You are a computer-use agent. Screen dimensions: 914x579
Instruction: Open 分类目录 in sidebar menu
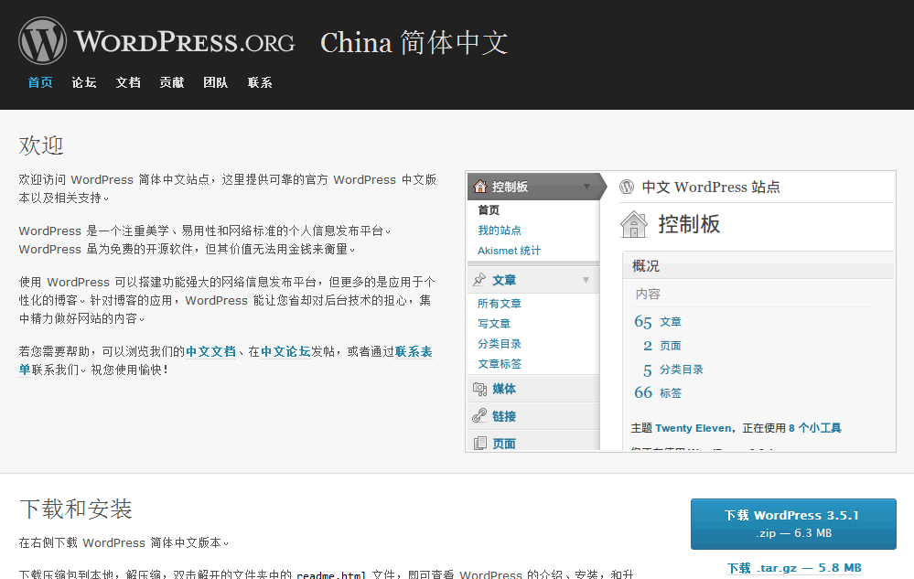500,344
